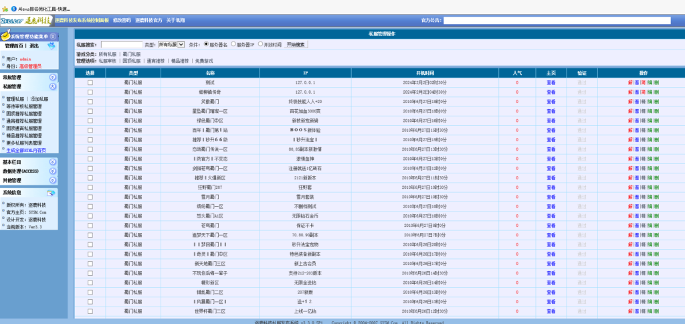Click green 删 delete action in first row
Image resolution: width=685 pixels, height=324 pixels.
tap(656, 83)
